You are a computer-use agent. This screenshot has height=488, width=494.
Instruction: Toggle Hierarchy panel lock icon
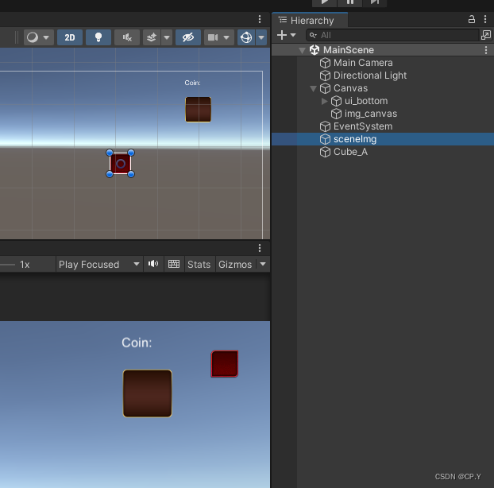coord(471,20)
